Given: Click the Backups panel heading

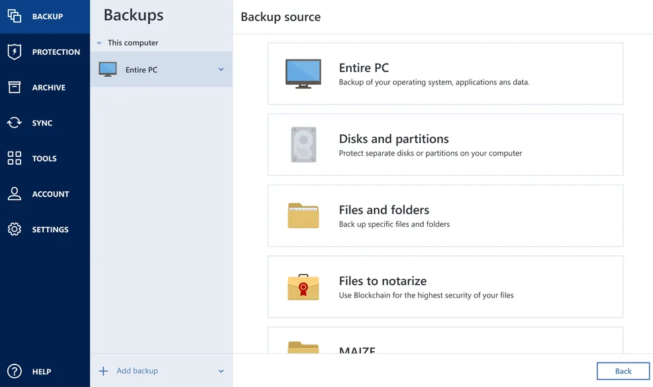Looking at the screenshot, I should 133,15.
